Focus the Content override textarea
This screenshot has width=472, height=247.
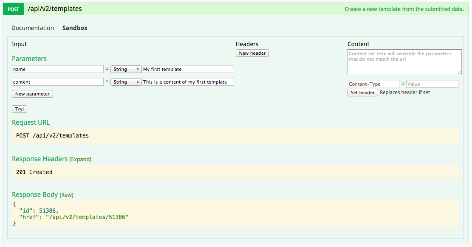tap(404, 62)
